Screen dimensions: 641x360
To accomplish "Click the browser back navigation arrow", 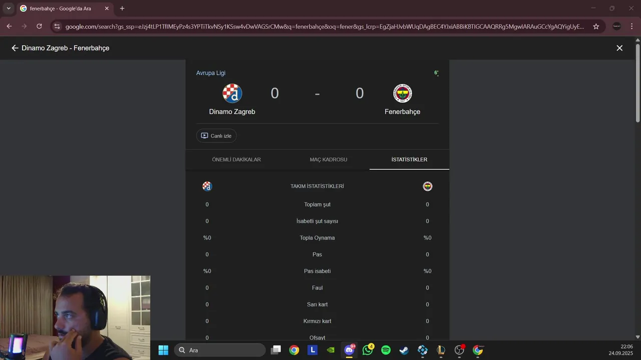I will pyautogui.click(x=9, y=26).
